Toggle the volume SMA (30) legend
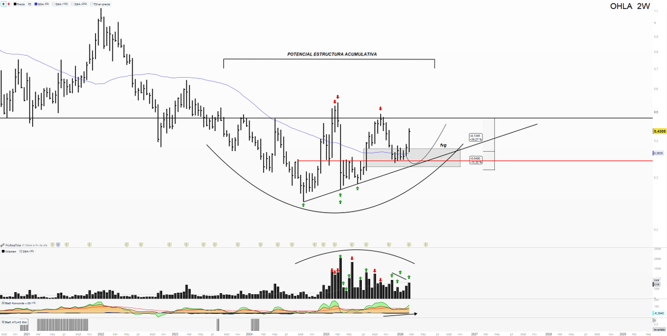This screenshot has width=667, height=336. pos(27,252)
